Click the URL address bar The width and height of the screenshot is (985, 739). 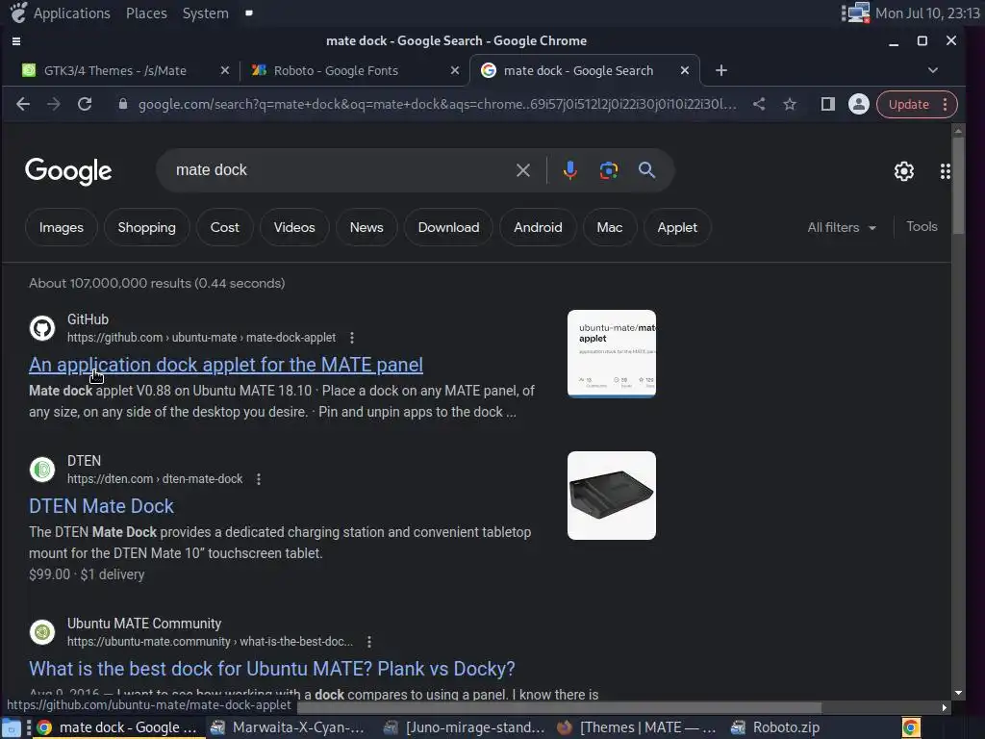437,104
